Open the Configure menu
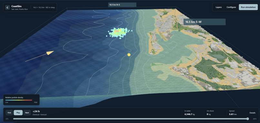 click(231, 7)
